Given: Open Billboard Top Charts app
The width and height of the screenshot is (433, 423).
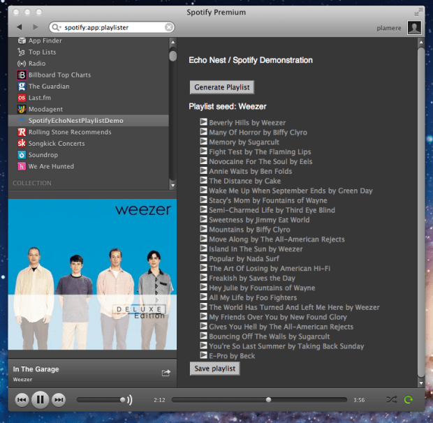Looking at the screenshot, I should (x=59, y=75).
